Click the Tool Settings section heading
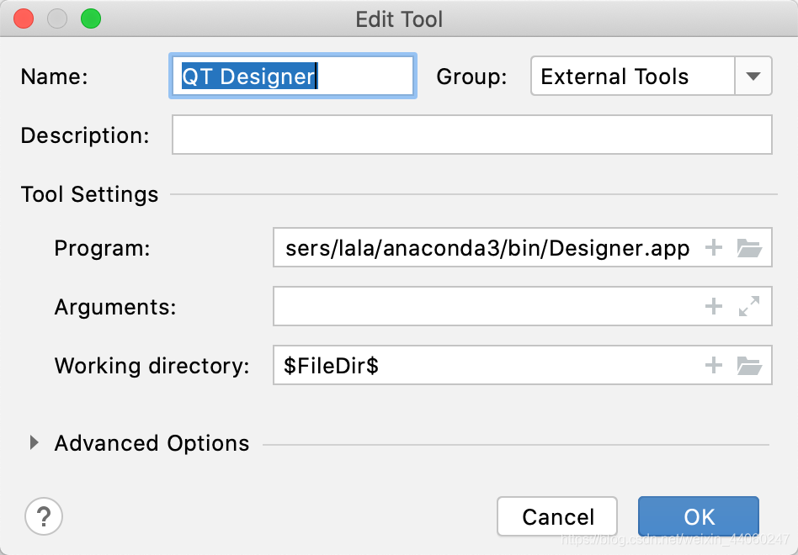The height and width of the screenshot is (555, 798). pyautogui.click(x=89, y=194)
